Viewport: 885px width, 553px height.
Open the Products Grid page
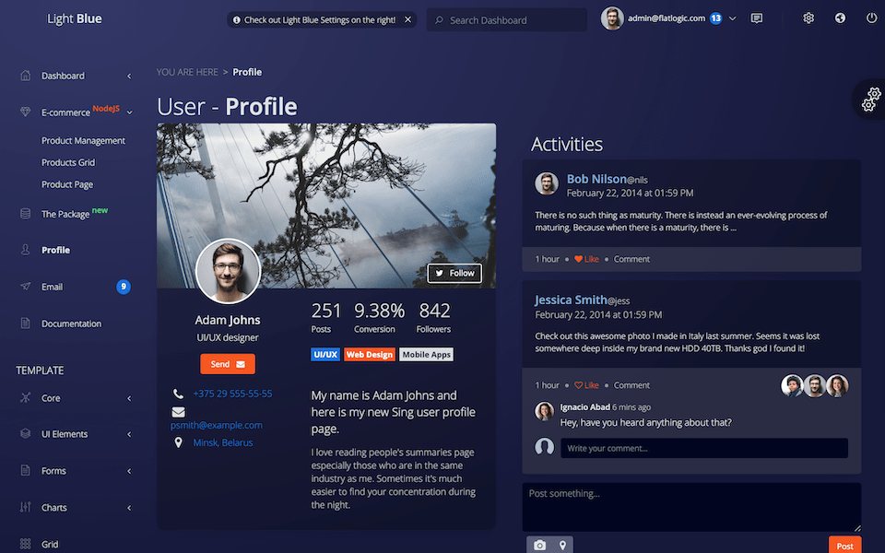coord(66,162)
